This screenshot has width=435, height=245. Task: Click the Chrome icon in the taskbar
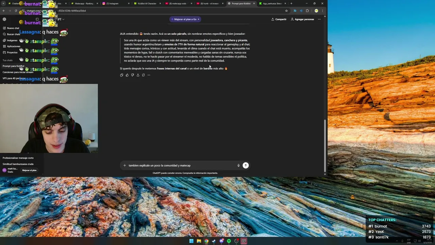(206, 241)
